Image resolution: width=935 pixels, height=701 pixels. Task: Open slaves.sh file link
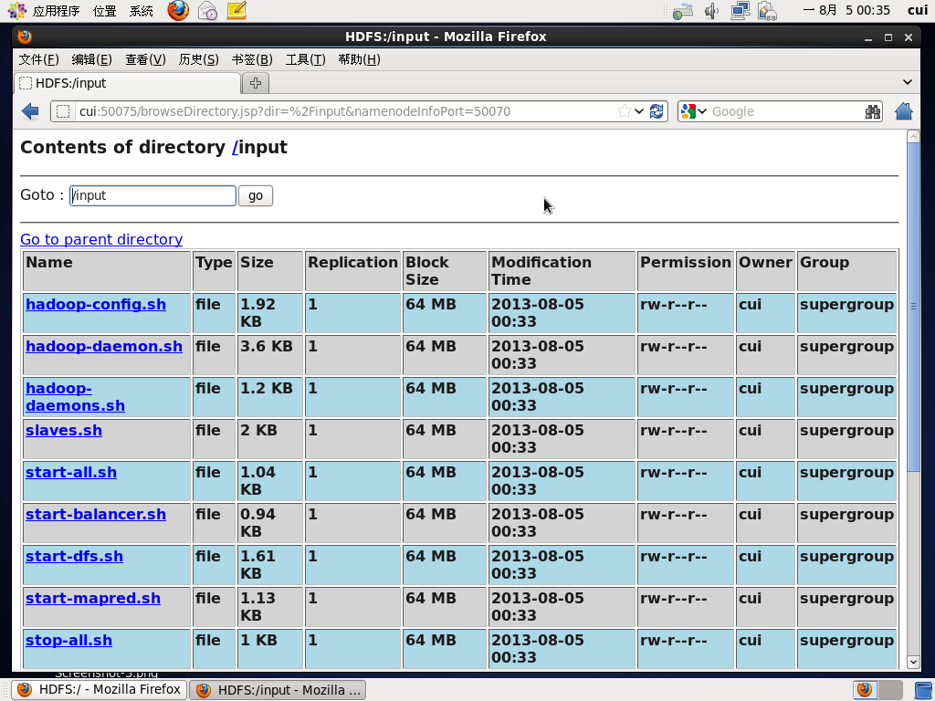coord(64,431)
